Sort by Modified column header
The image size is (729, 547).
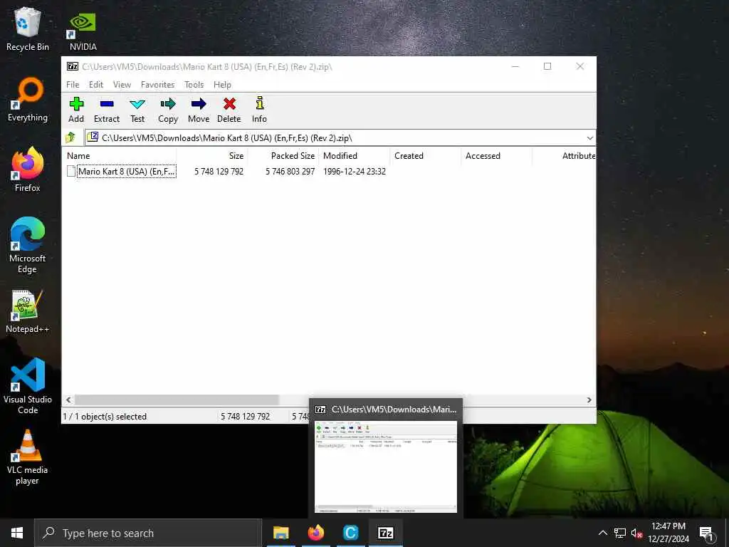tap(355, 156)
